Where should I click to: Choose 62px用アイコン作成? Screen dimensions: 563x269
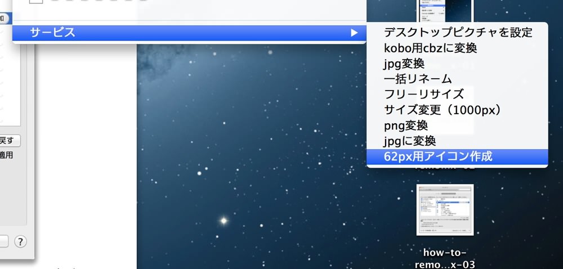pyautogui.click(x=457, y=157)
